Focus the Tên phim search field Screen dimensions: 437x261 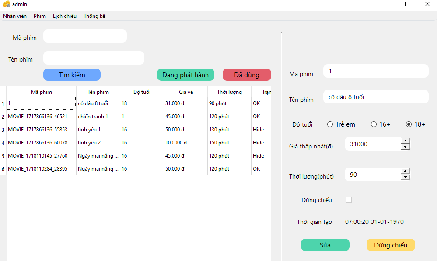[94, 58]
